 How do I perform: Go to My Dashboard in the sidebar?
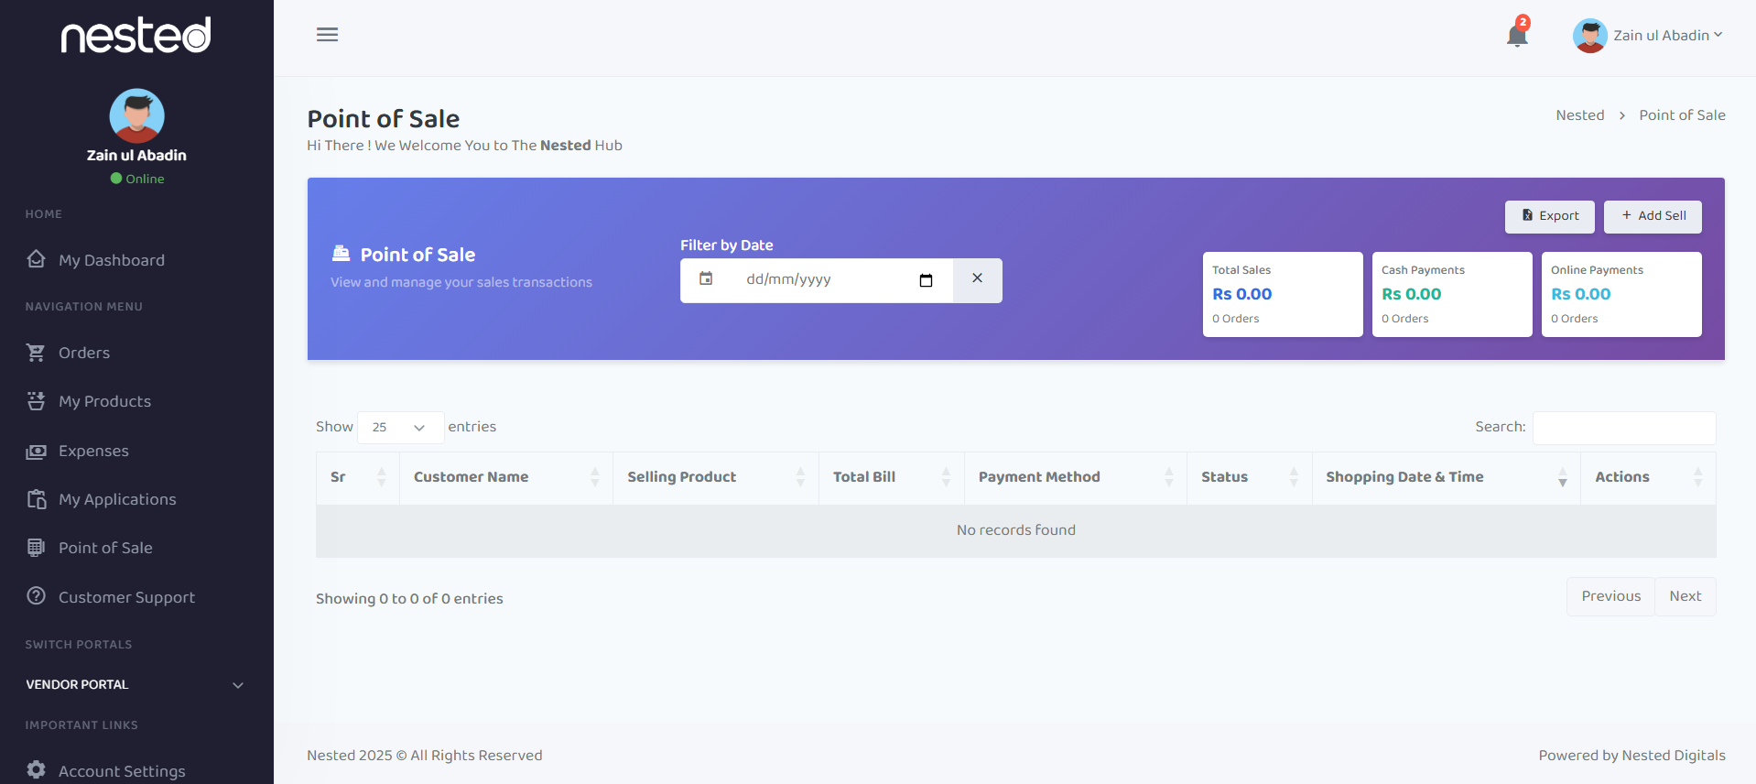click(x=111, y=260)
